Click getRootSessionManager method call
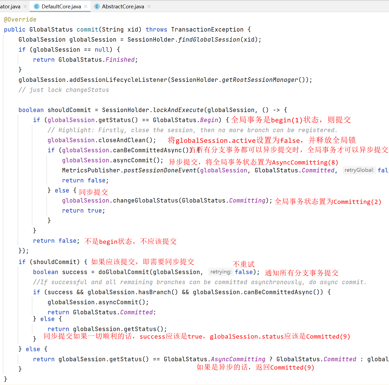This screenshot has width=389, height=385. 260,80
